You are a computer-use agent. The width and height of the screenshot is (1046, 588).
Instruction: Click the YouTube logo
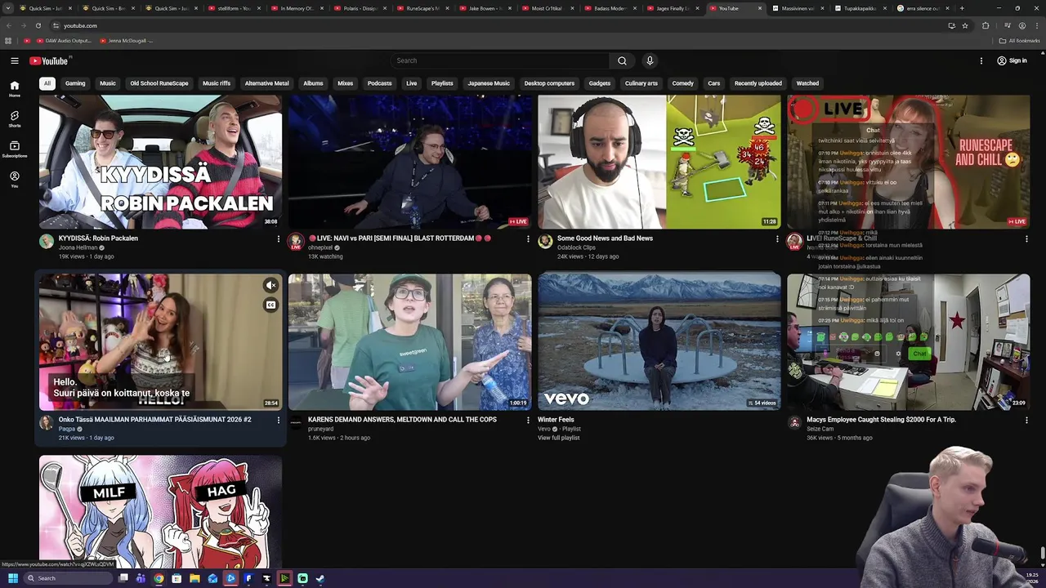coord(49,60)
